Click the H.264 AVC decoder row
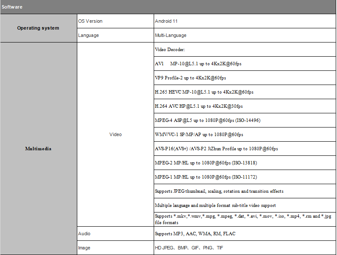The height and width of the screenshot is (255, 337). point(199,106)
